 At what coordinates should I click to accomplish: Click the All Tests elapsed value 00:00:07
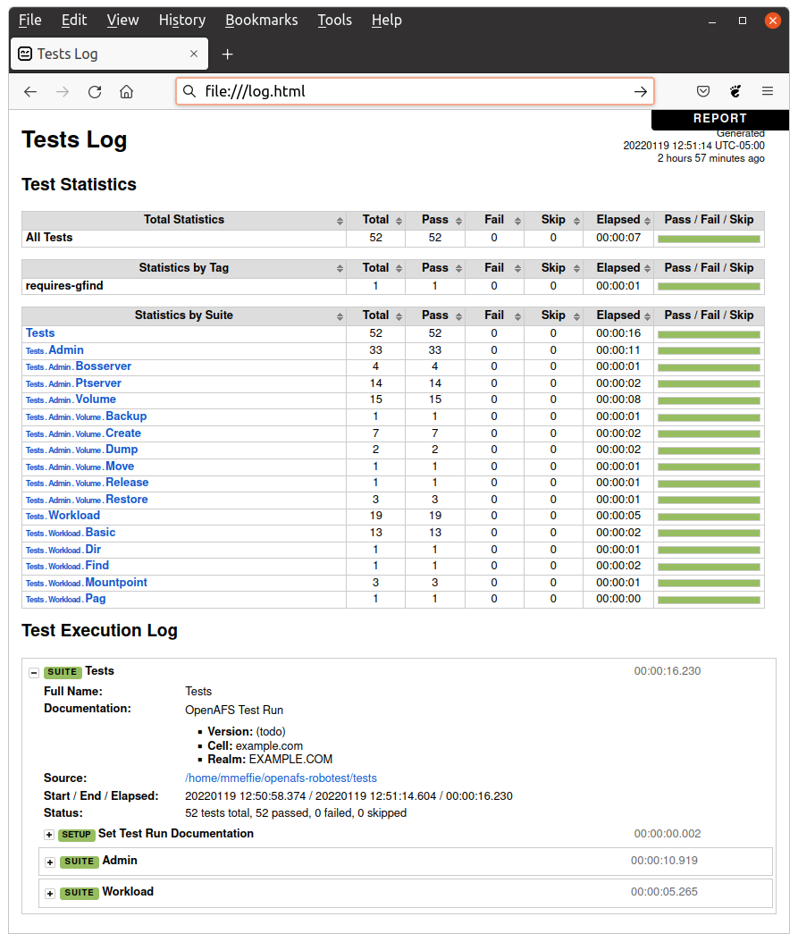(618, 238)
